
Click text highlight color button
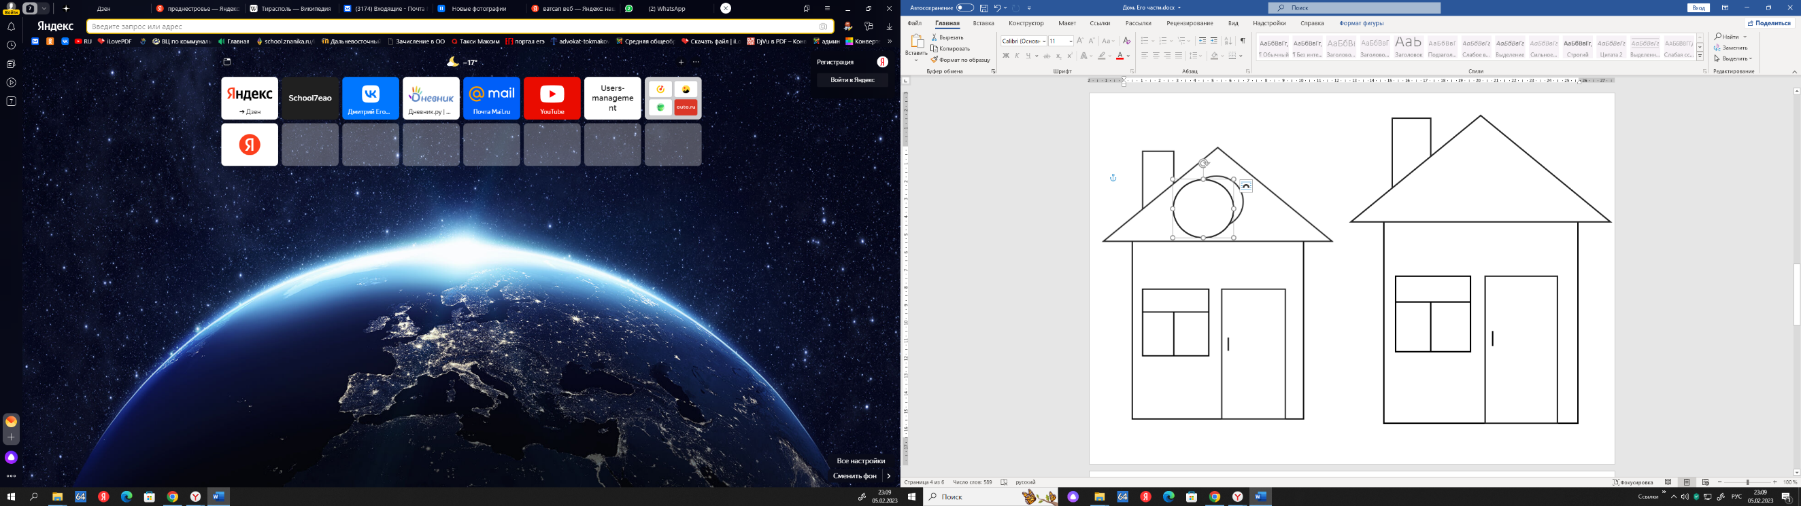(1102, 56)
